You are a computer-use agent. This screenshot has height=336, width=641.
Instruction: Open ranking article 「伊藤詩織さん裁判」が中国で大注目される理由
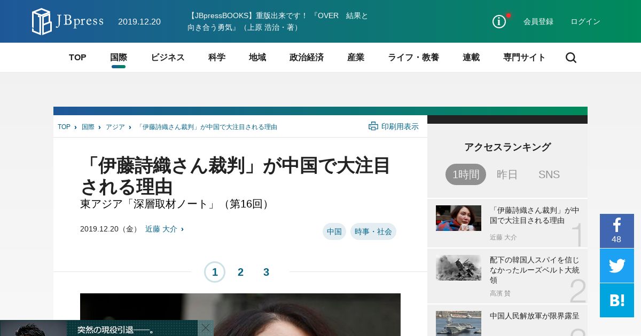(534, 215)
